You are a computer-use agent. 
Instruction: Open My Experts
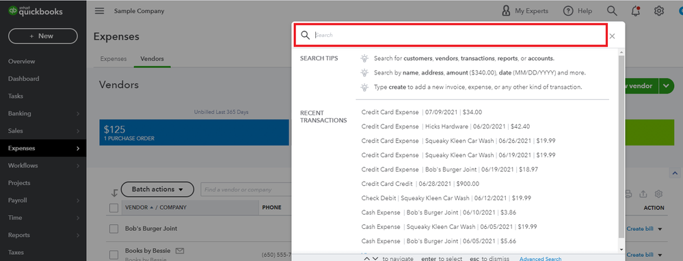525,11
